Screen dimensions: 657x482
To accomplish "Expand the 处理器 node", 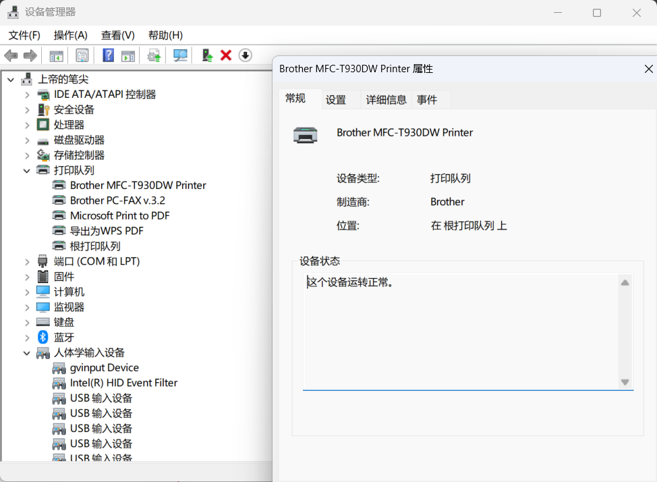I will click(27, 125).
